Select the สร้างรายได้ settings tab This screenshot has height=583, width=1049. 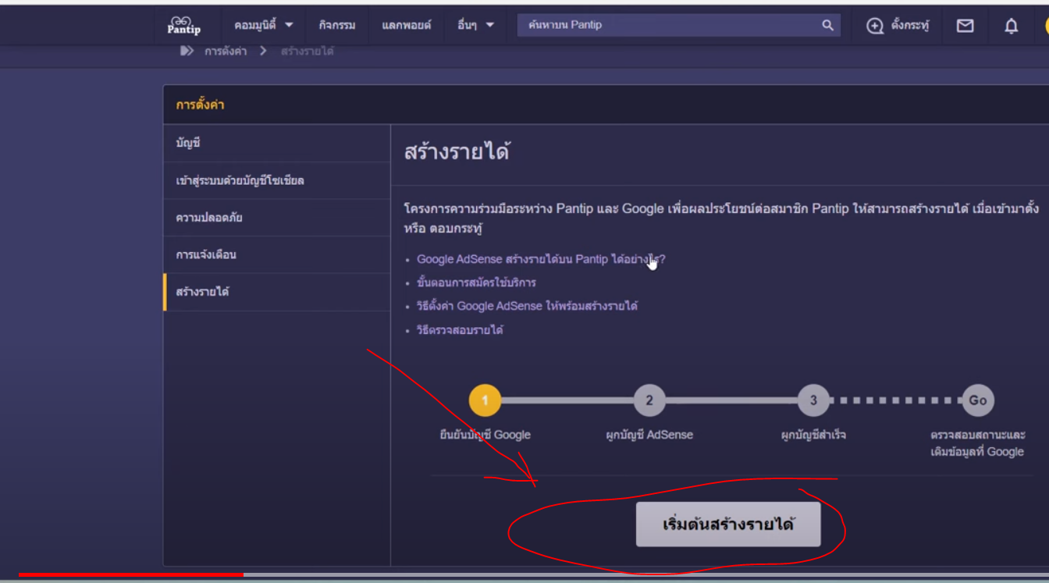(x=277, y=292)
